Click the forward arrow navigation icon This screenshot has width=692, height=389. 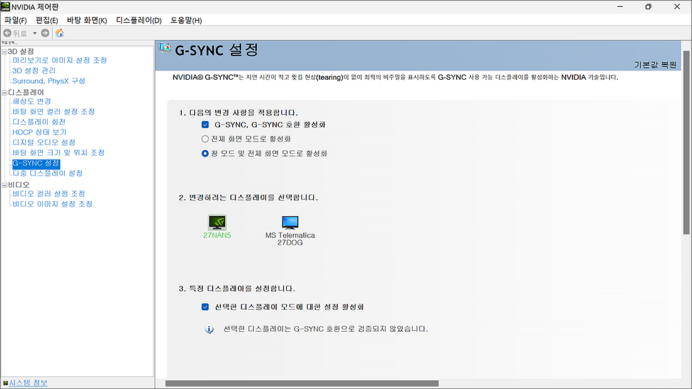click(x=45, y=33)
